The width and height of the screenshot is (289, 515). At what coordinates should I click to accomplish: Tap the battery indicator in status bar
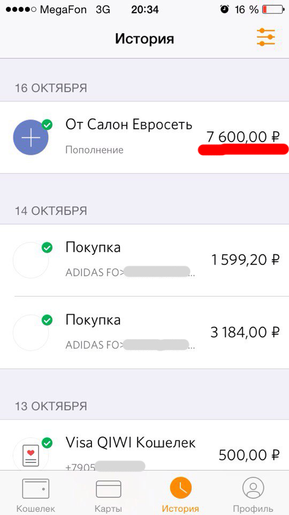pyautogui.click(x=272, y=10)
